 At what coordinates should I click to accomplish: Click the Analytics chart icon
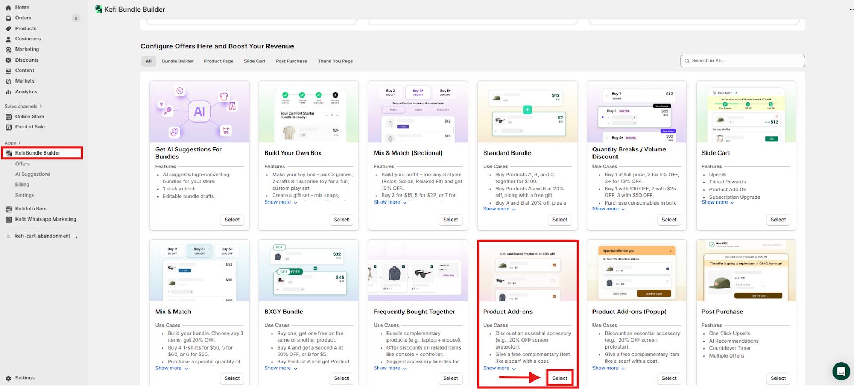coord(9,92)
